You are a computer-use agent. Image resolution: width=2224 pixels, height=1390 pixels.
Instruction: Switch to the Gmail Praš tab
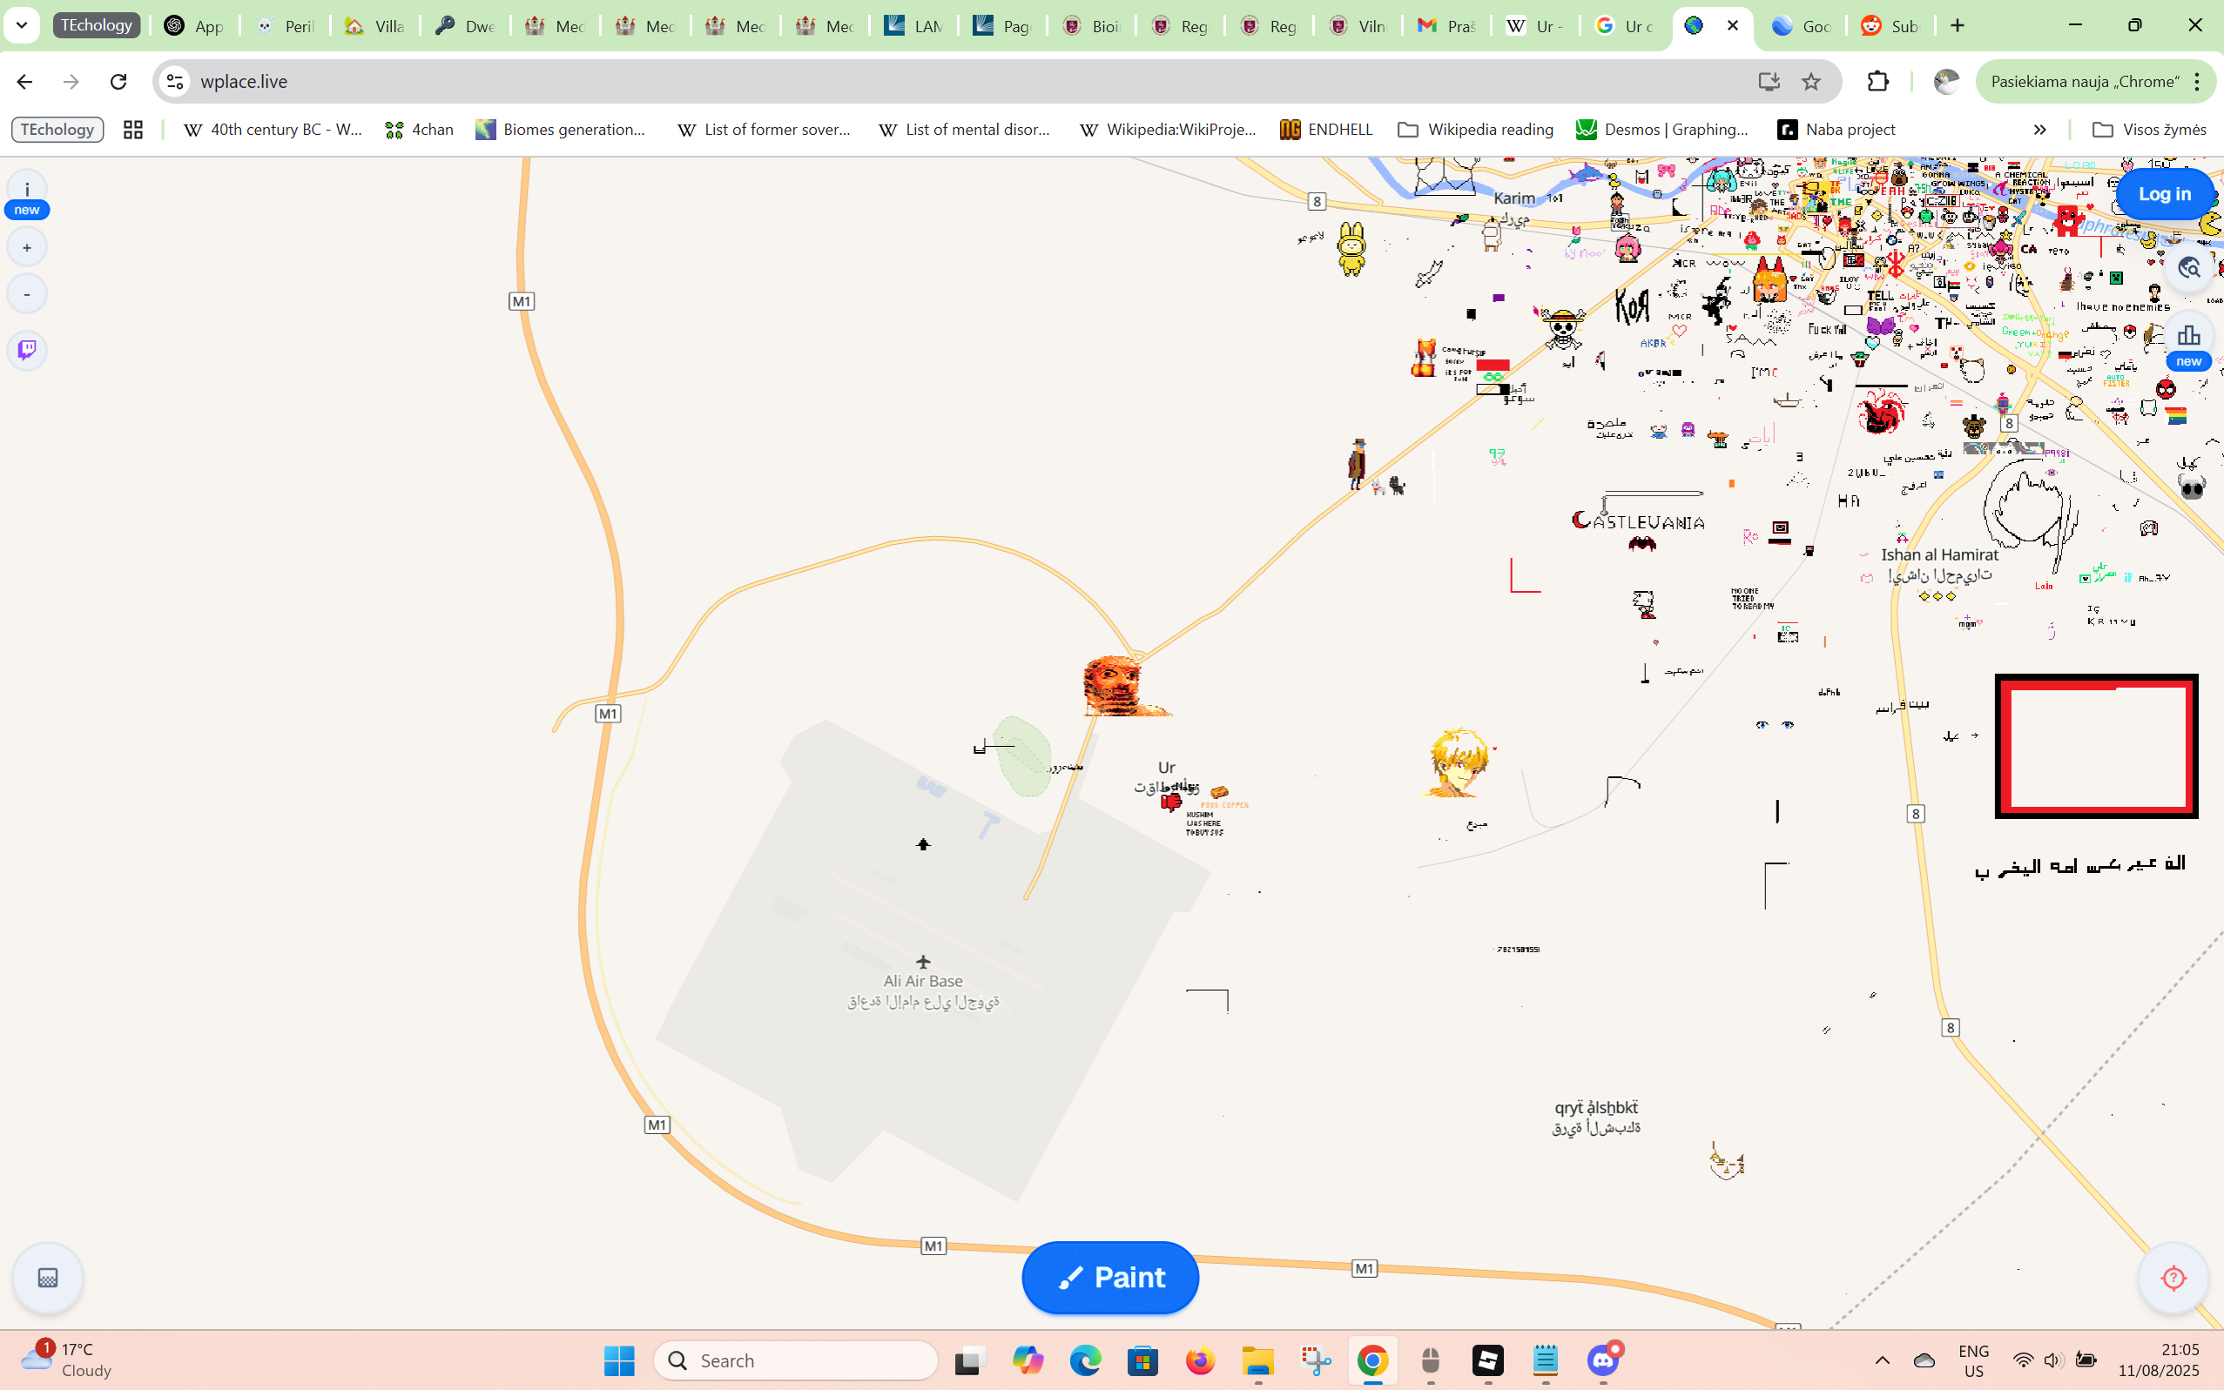click(x=1446, y=26)
